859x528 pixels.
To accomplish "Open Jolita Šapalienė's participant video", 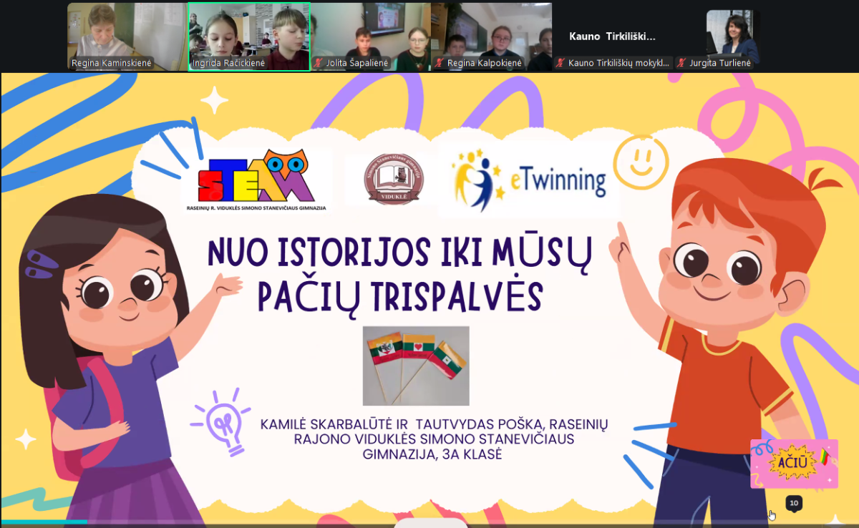I will click(370, 32).
